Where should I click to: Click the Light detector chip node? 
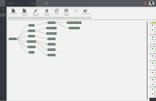coord(74,28)
